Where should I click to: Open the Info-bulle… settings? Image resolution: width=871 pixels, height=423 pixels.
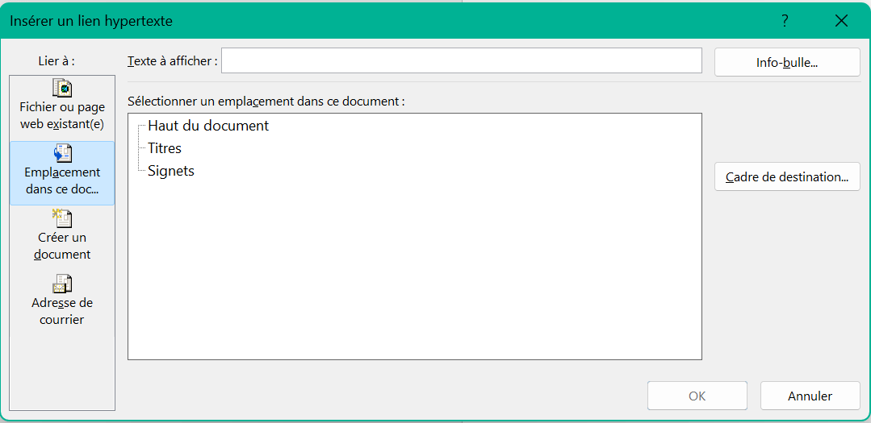pos(787,62)
